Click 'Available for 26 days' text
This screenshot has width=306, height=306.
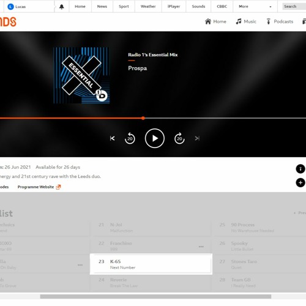58,167
